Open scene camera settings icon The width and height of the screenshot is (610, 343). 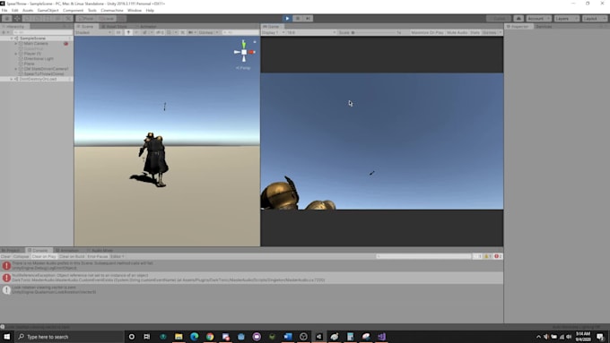point(191,32)
